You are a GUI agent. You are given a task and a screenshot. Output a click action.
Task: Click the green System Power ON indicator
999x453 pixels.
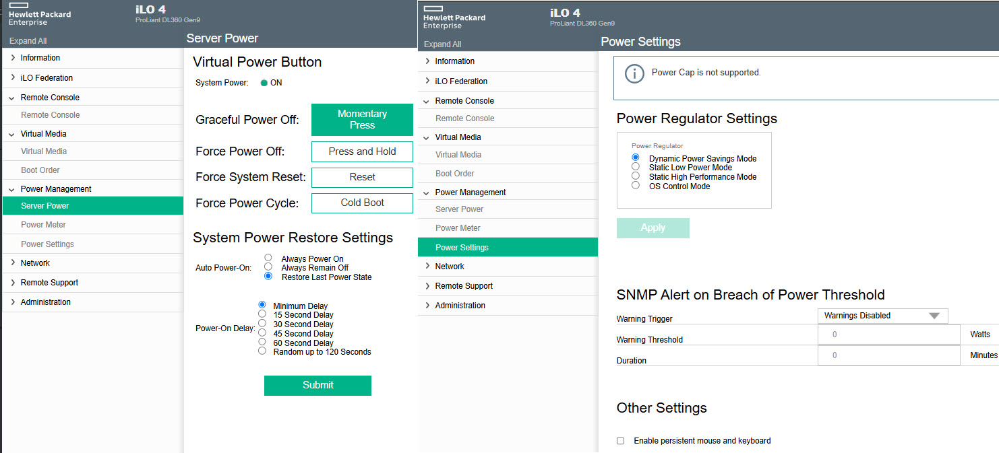click(264, 83)
